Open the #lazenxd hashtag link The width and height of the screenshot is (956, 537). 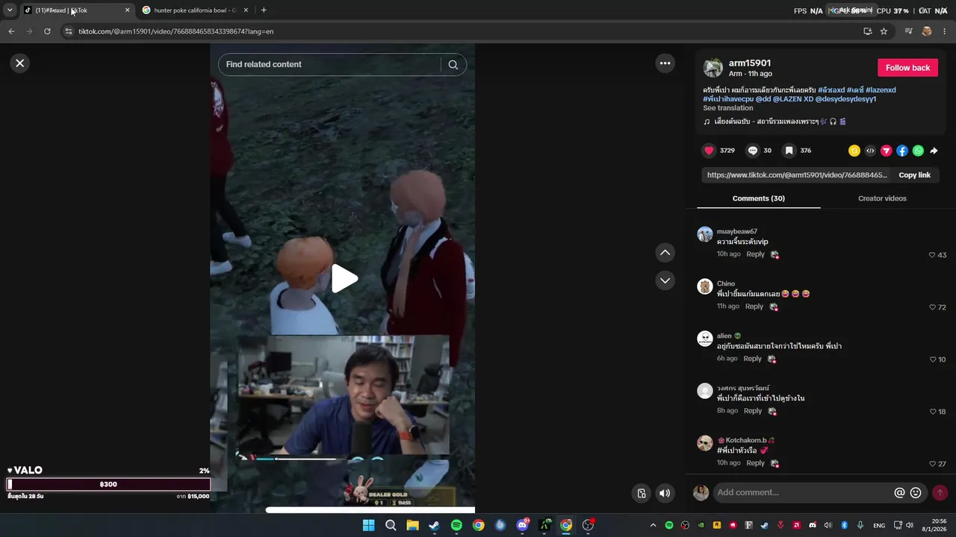pos(881,90)
